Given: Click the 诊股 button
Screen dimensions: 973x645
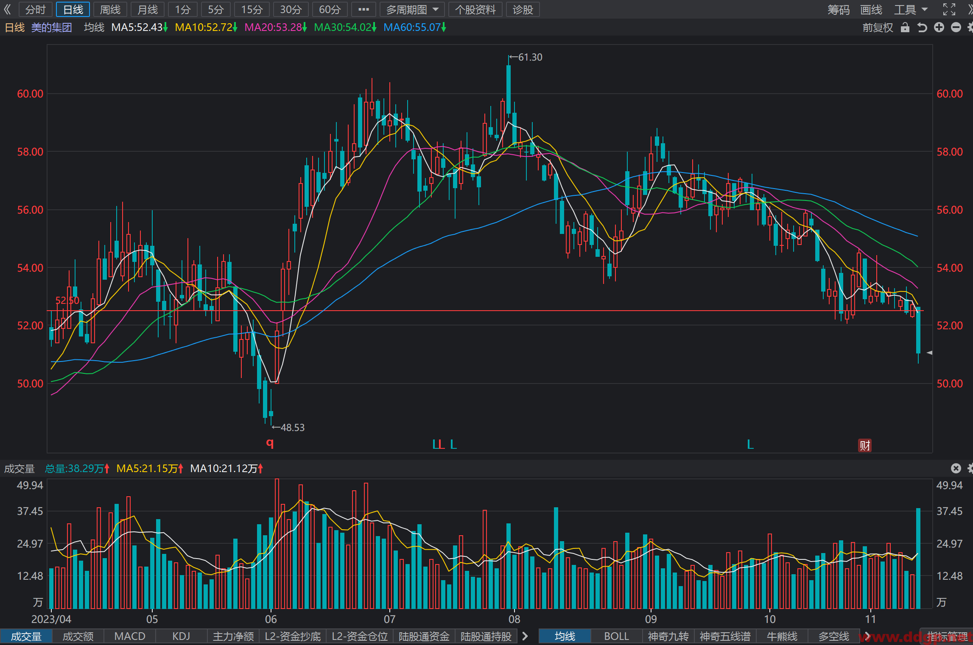Looking at the screenshot, I should 523,9.
